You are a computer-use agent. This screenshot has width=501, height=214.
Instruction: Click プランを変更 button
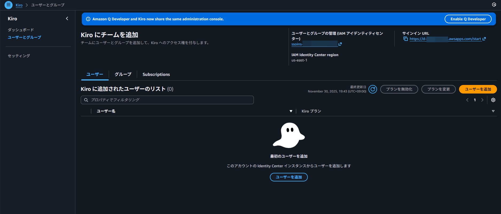[x=438, y=89]
